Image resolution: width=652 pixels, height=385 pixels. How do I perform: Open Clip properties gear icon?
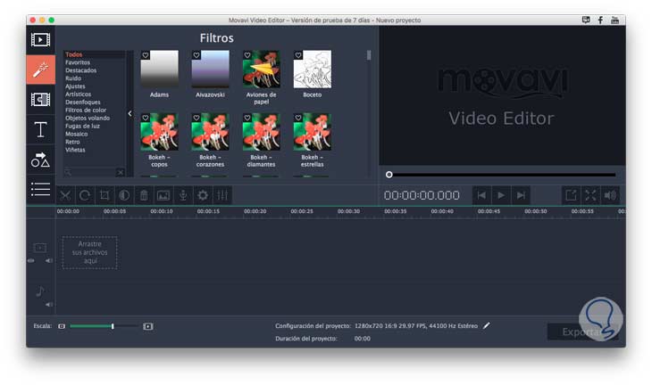[x=203, y=195]
